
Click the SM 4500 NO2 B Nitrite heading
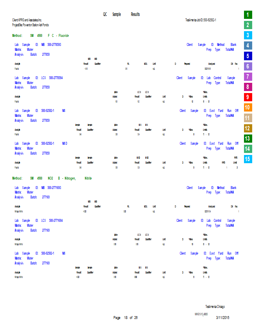(x=52, y=179)
